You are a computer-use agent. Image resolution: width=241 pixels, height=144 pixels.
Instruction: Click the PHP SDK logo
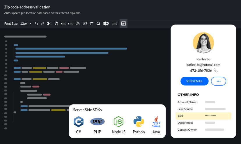tap(97, 122)
